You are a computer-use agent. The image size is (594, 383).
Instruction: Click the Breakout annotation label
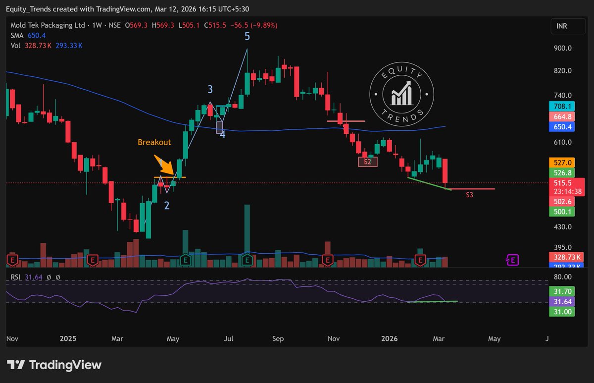(154, 142)
